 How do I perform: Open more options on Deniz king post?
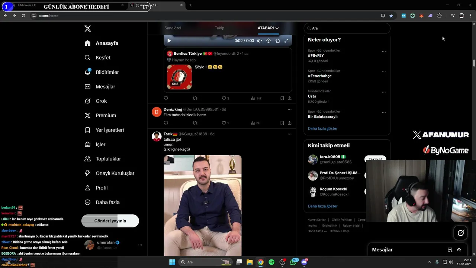[289, 109]
